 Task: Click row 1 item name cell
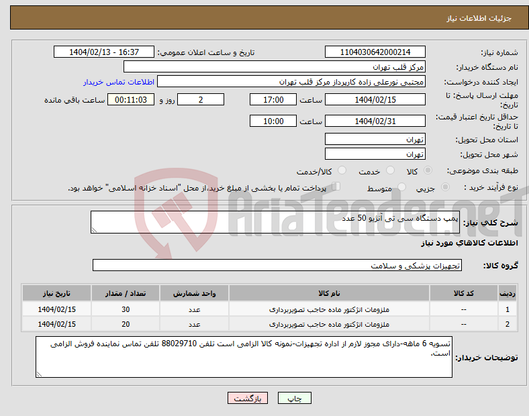(x=329, y=309)
